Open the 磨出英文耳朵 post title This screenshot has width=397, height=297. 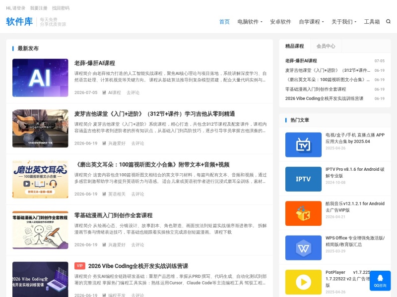click(152, 165)
